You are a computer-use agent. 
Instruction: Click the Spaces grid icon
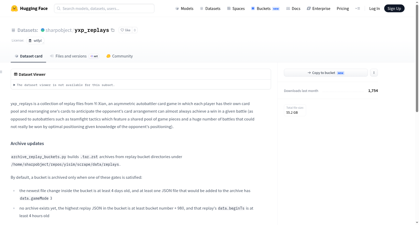(229, 8)
